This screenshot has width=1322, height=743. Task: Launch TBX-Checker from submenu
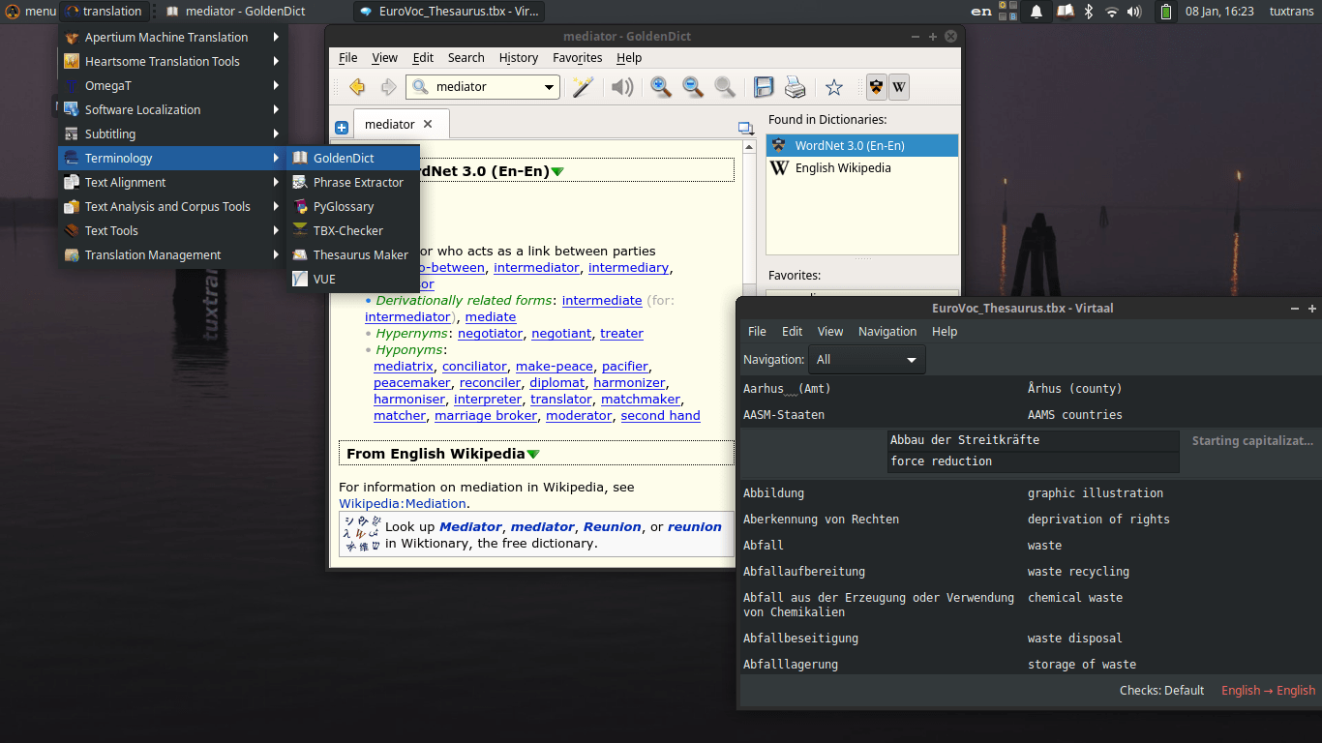(x=353, y=230)
